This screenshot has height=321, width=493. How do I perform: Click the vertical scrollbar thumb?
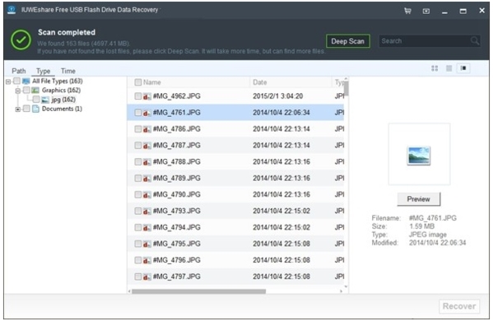click(x=346, y=88)
